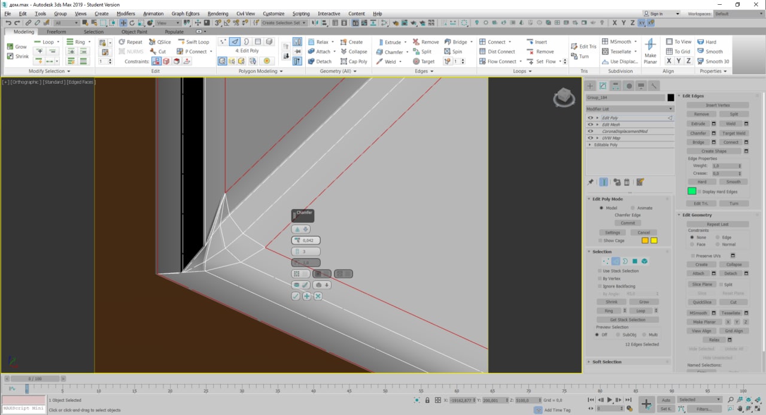The height and width of the screenshot is (415, 766).
Task: Switch to the Populate ribbon tab
Action: click(x=174, y=32)
